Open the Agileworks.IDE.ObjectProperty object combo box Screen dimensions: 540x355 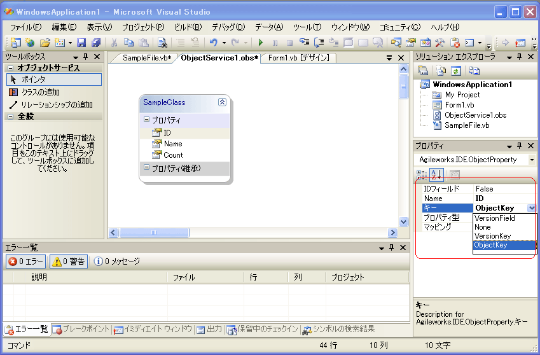(x=532, y=160)
